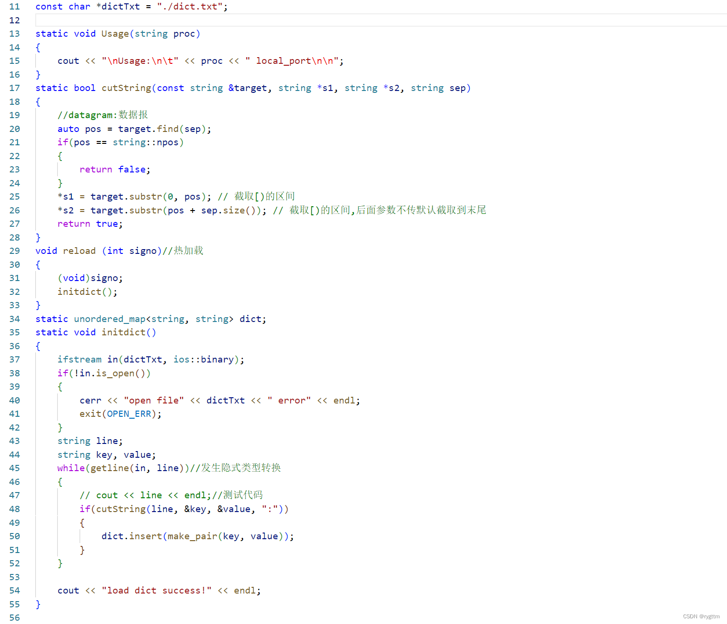Screen dimensions: 727x624
Task: Click the " error" string on line 40
Action: tap(289, 401)
